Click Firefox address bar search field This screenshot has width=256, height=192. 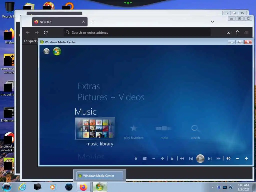coord(137,32)
